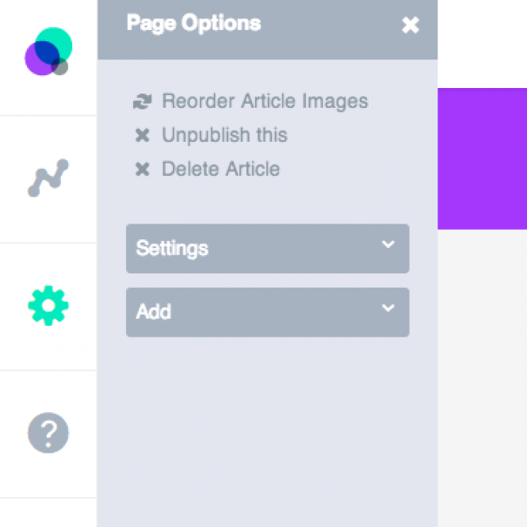Image resolution: width=527 pixels, height=527 pixels.
Task: Close the Page Options panel
Action: (411, 25)
